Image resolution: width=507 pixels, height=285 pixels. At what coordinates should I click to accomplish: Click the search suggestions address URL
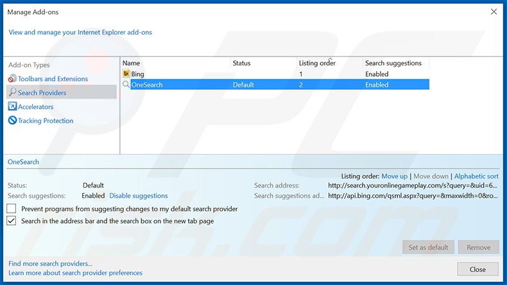(413, 195)
